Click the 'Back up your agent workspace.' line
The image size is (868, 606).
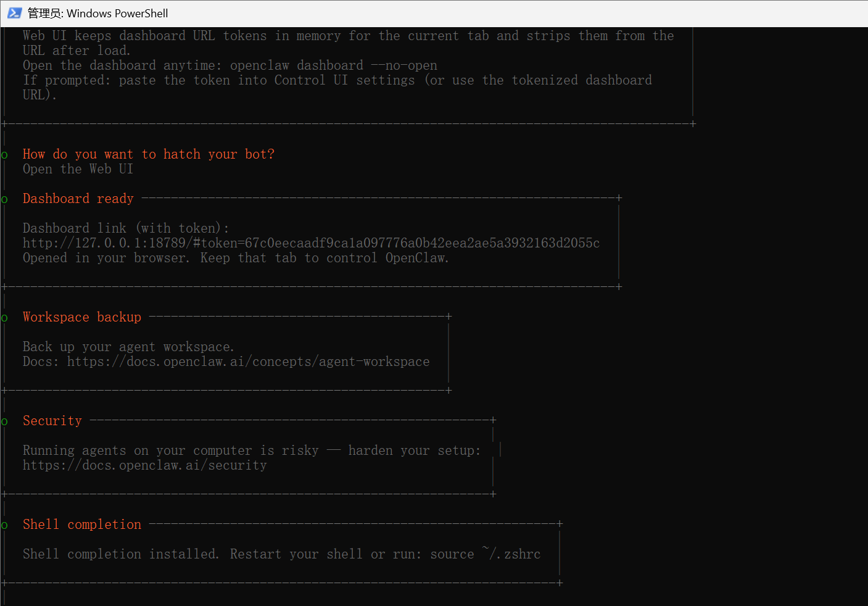pyautogui.click(x=128, y=347)
